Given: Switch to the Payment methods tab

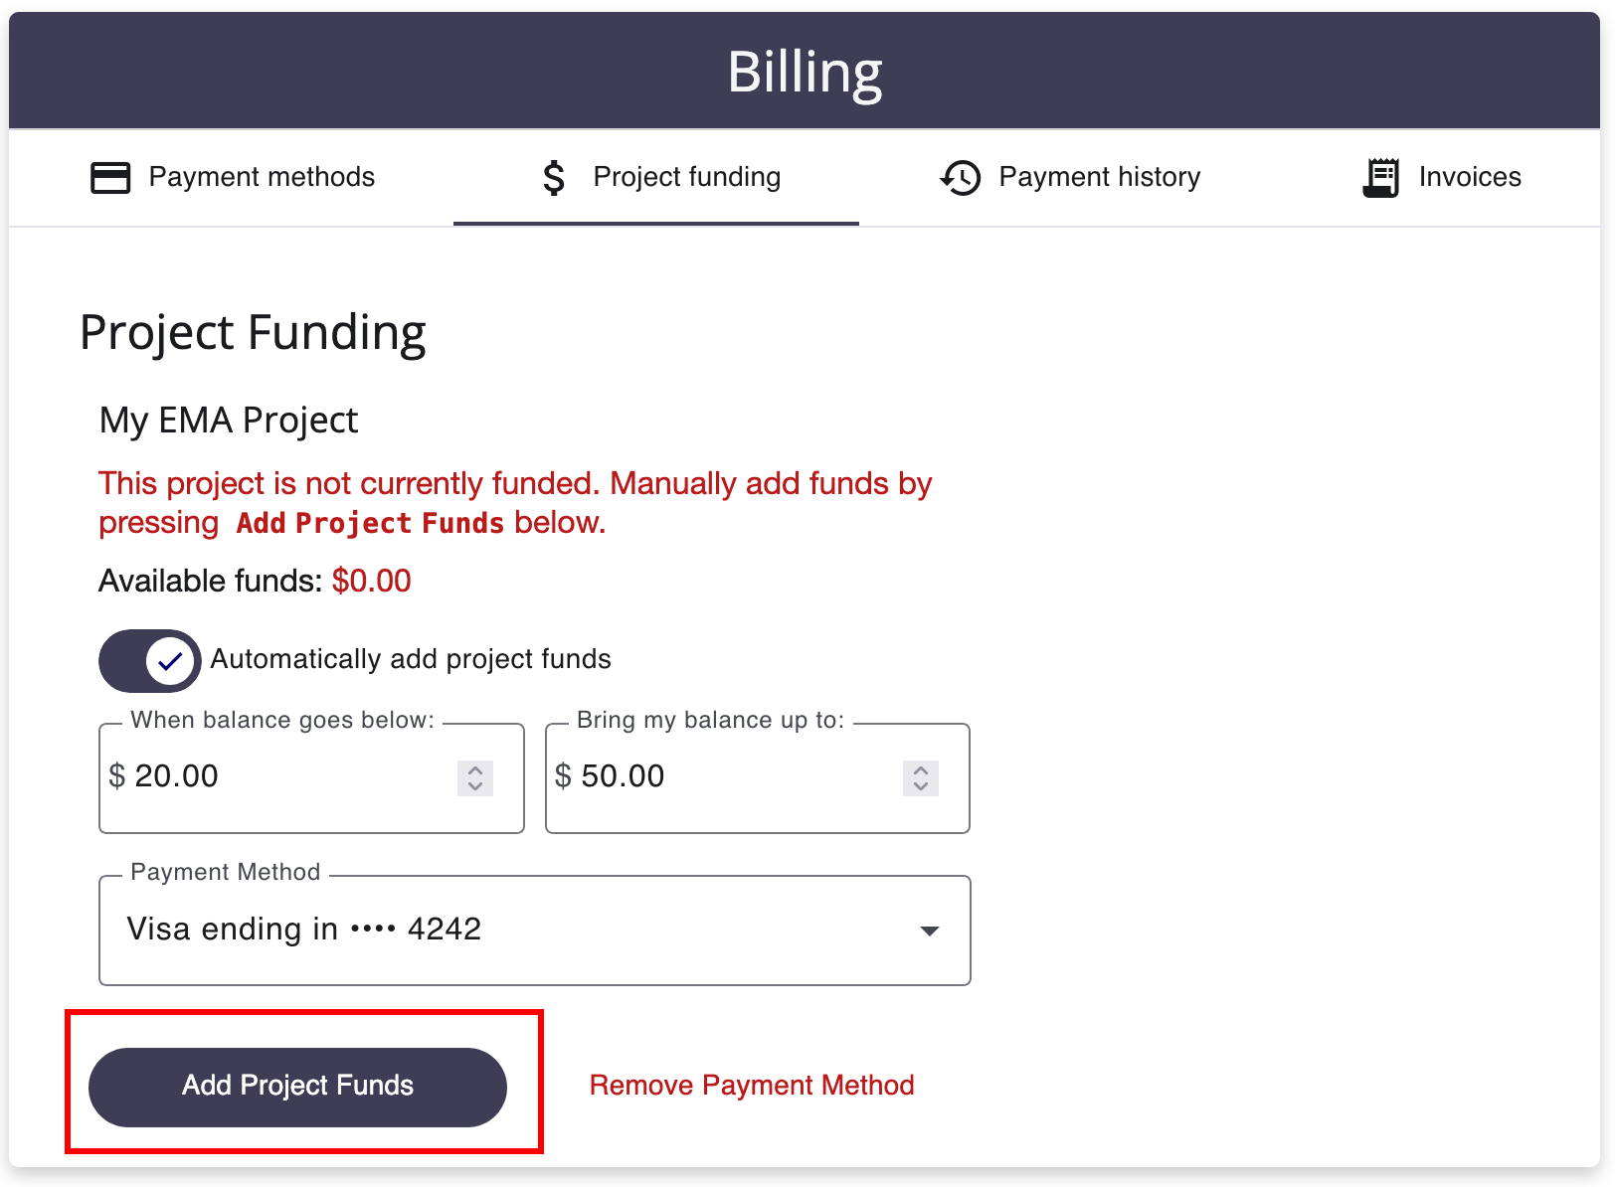Looking at the screenshot, I should point(232,178).
